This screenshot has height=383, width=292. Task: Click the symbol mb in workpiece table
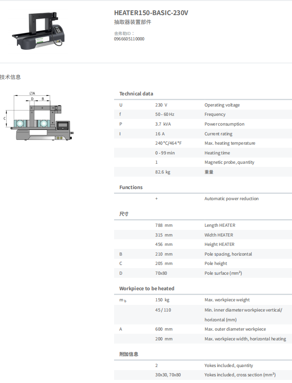point(123,300)
